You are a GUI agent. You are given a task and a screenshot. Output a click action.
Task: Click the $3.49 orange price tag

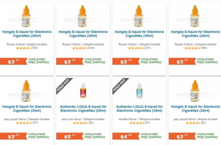pyautogui.click(x=125, y=62)
